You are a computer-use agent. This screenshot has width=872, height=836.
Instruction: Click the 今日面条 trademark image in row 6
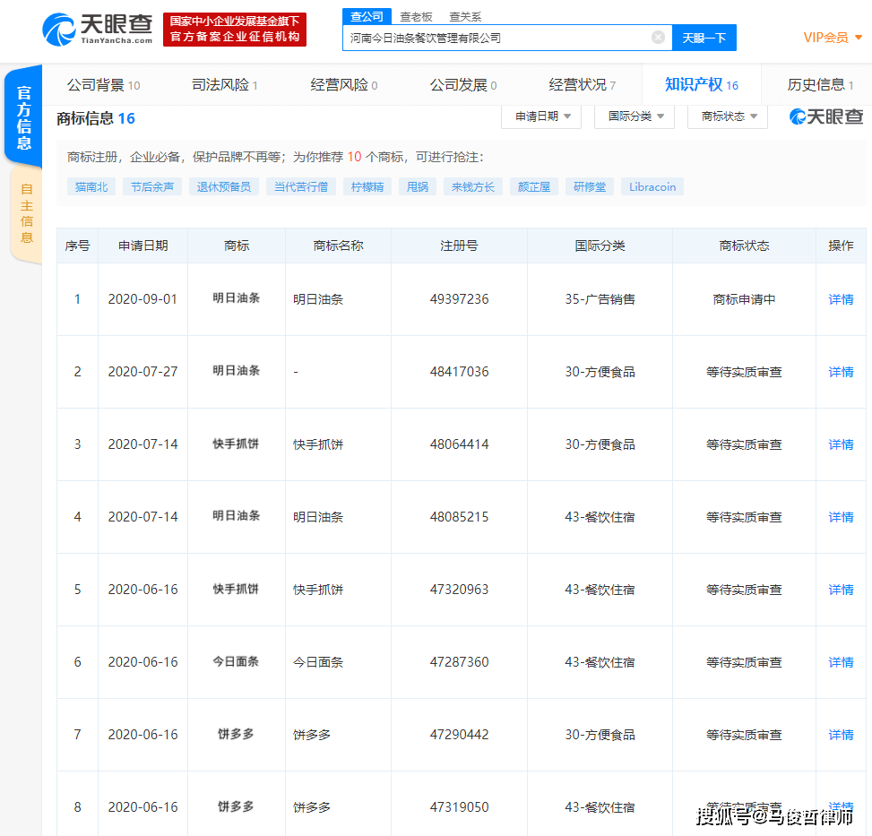coord(237,661)
